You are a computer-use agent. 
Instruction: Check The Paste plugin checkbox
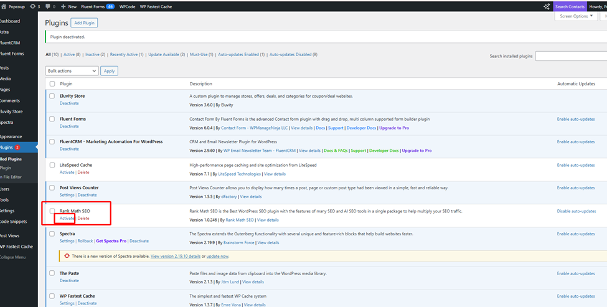pos(52,273)
